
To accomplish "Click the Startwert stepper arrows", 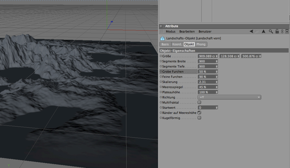I will click(217, 108).
